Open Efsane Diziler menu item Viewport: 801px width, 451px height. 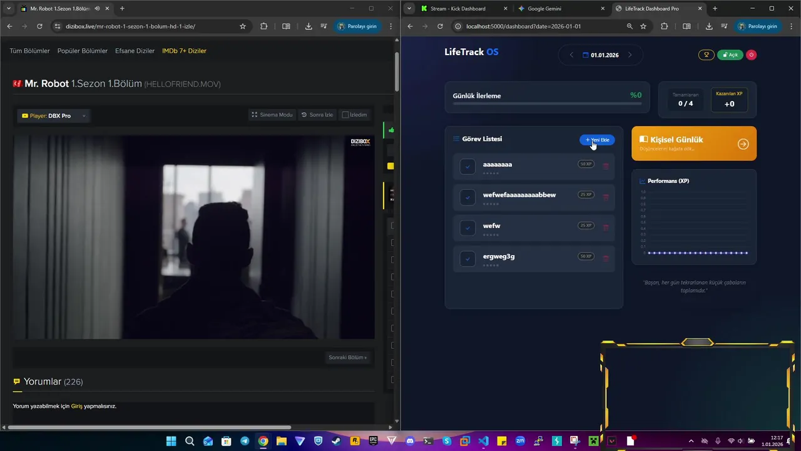tap(135, 51)
